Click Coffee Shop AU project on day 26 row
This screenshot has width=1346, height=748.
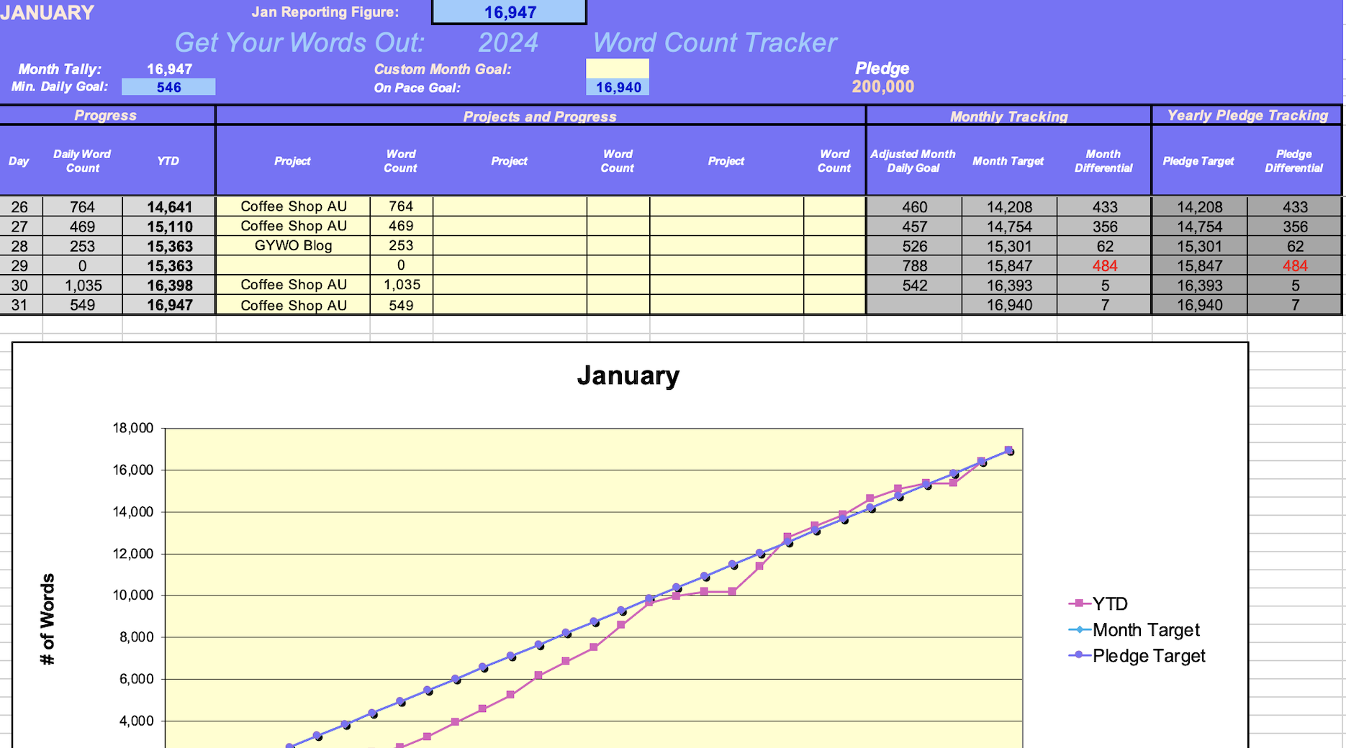[x=294, y=206]
